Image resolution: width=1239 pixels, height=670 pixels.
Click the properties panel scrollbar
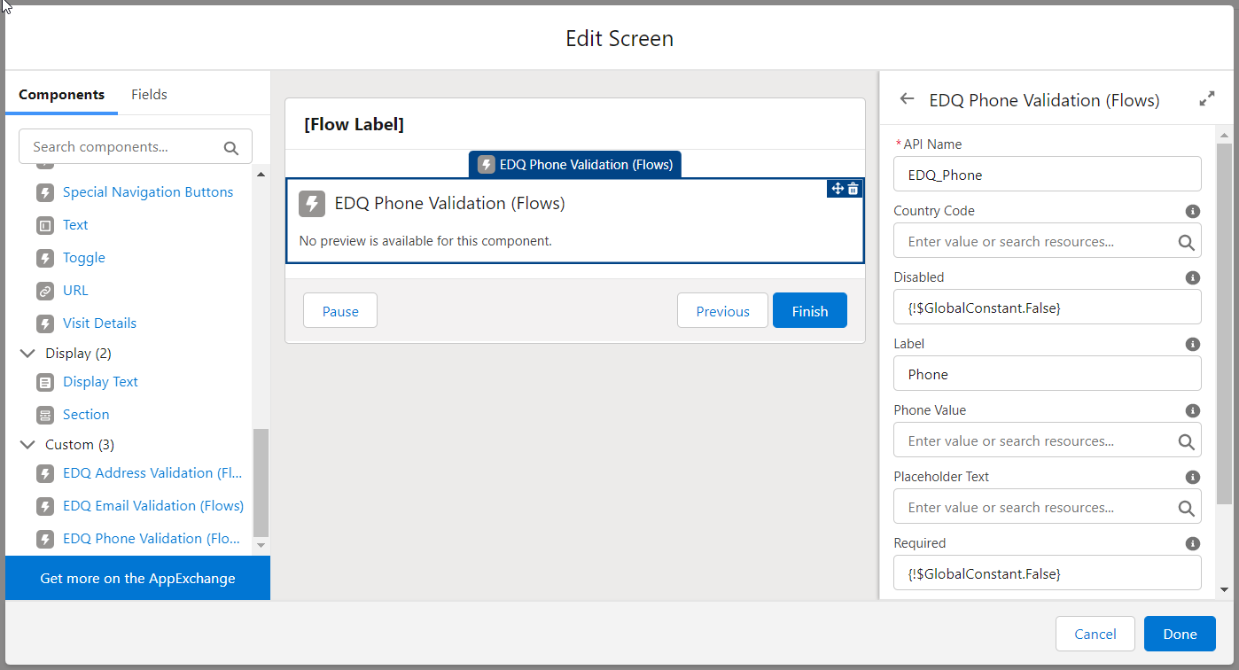click(x=1224, y=266)
